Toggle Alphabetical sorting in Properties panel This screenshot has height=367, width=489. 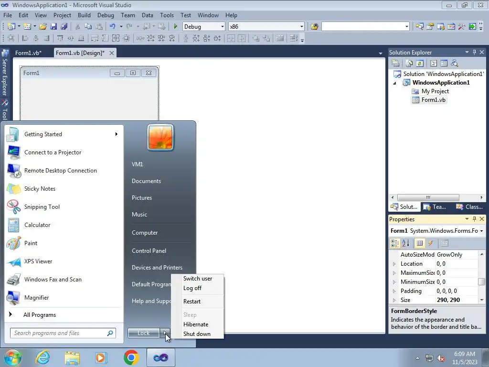[406, 243]
